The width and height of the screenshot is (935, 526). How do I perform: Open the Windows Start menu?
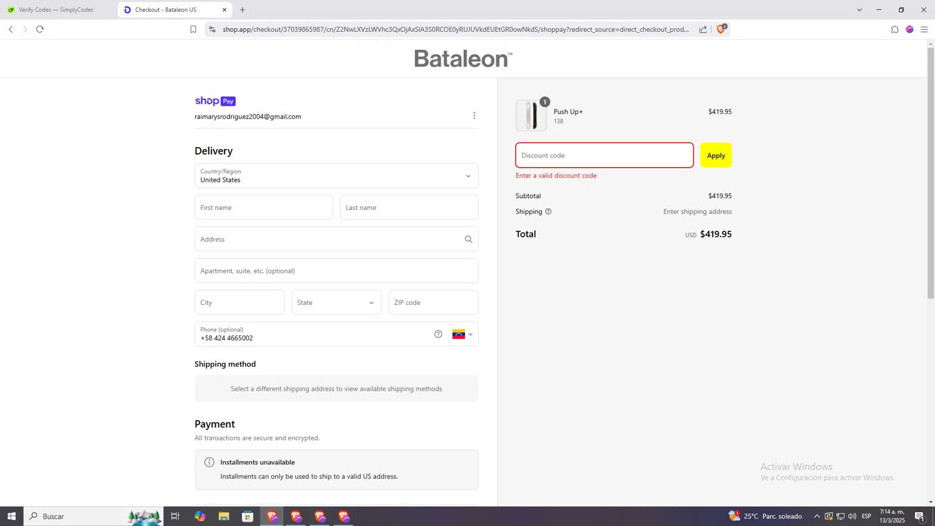pos(11,516)
